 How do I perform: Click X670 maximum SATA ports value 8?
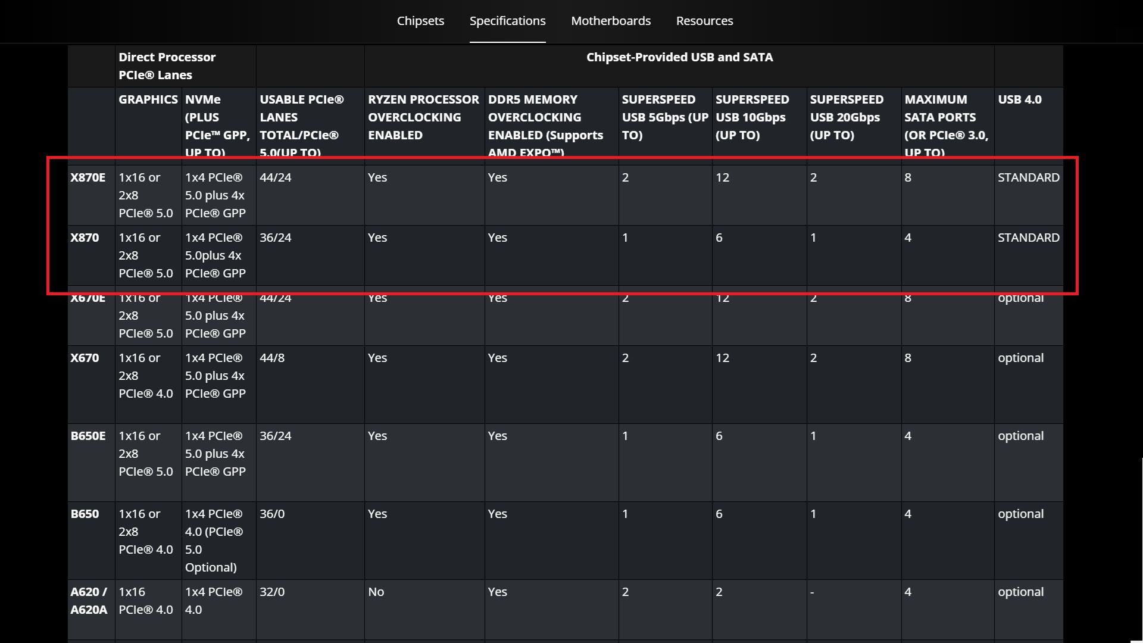(908, 358)
